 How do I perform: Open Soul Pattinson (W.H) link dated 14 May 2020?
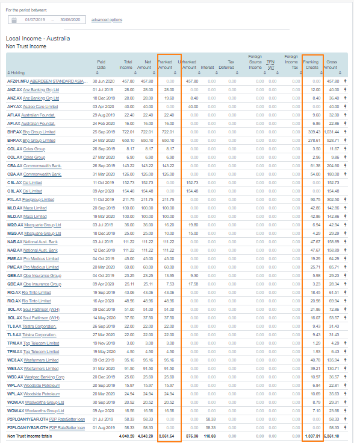[41, 318]
